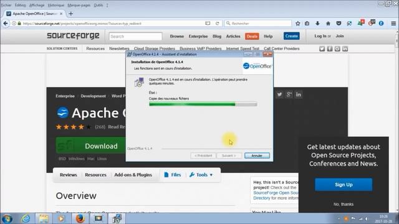The height and width of the screenshot is (224, 399).
Task: Share project via LinkedIn icon
Action: [x=298, y=95]
